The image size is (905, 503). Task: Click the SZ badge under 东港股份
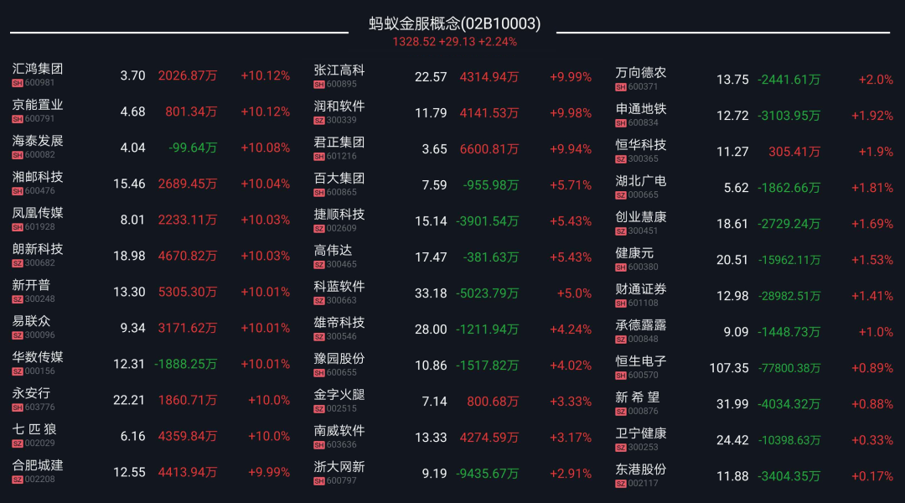point(620,484)
